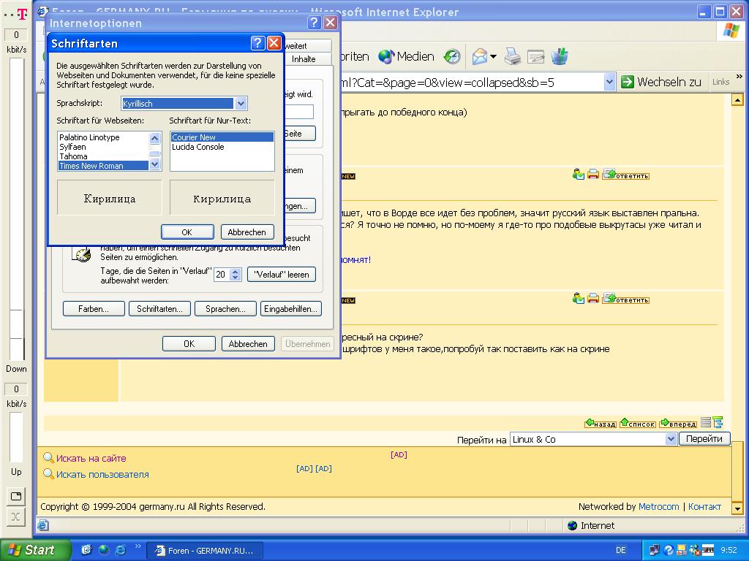Screen dimensions: 749x561
Task: Click the Eingabehilfen... button
Action: pos(290,309)
